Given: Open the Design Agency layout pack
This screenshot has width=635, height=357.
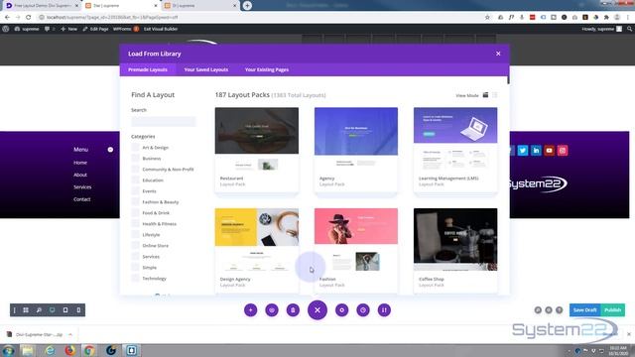Looking at the screenshot, I should point(257,250).
